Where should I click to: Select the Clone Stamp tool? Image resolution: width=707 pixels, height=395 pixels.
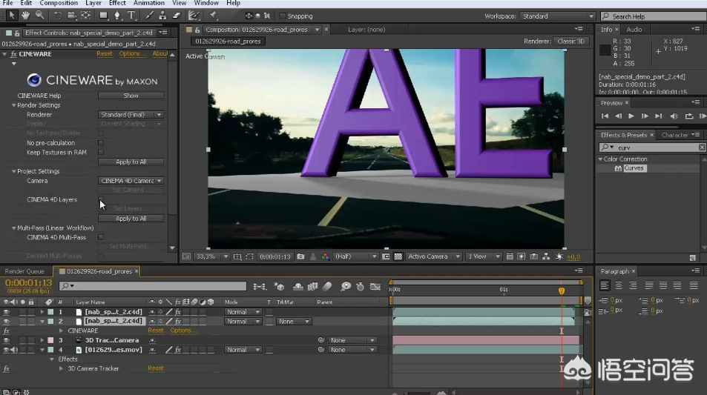162,16
